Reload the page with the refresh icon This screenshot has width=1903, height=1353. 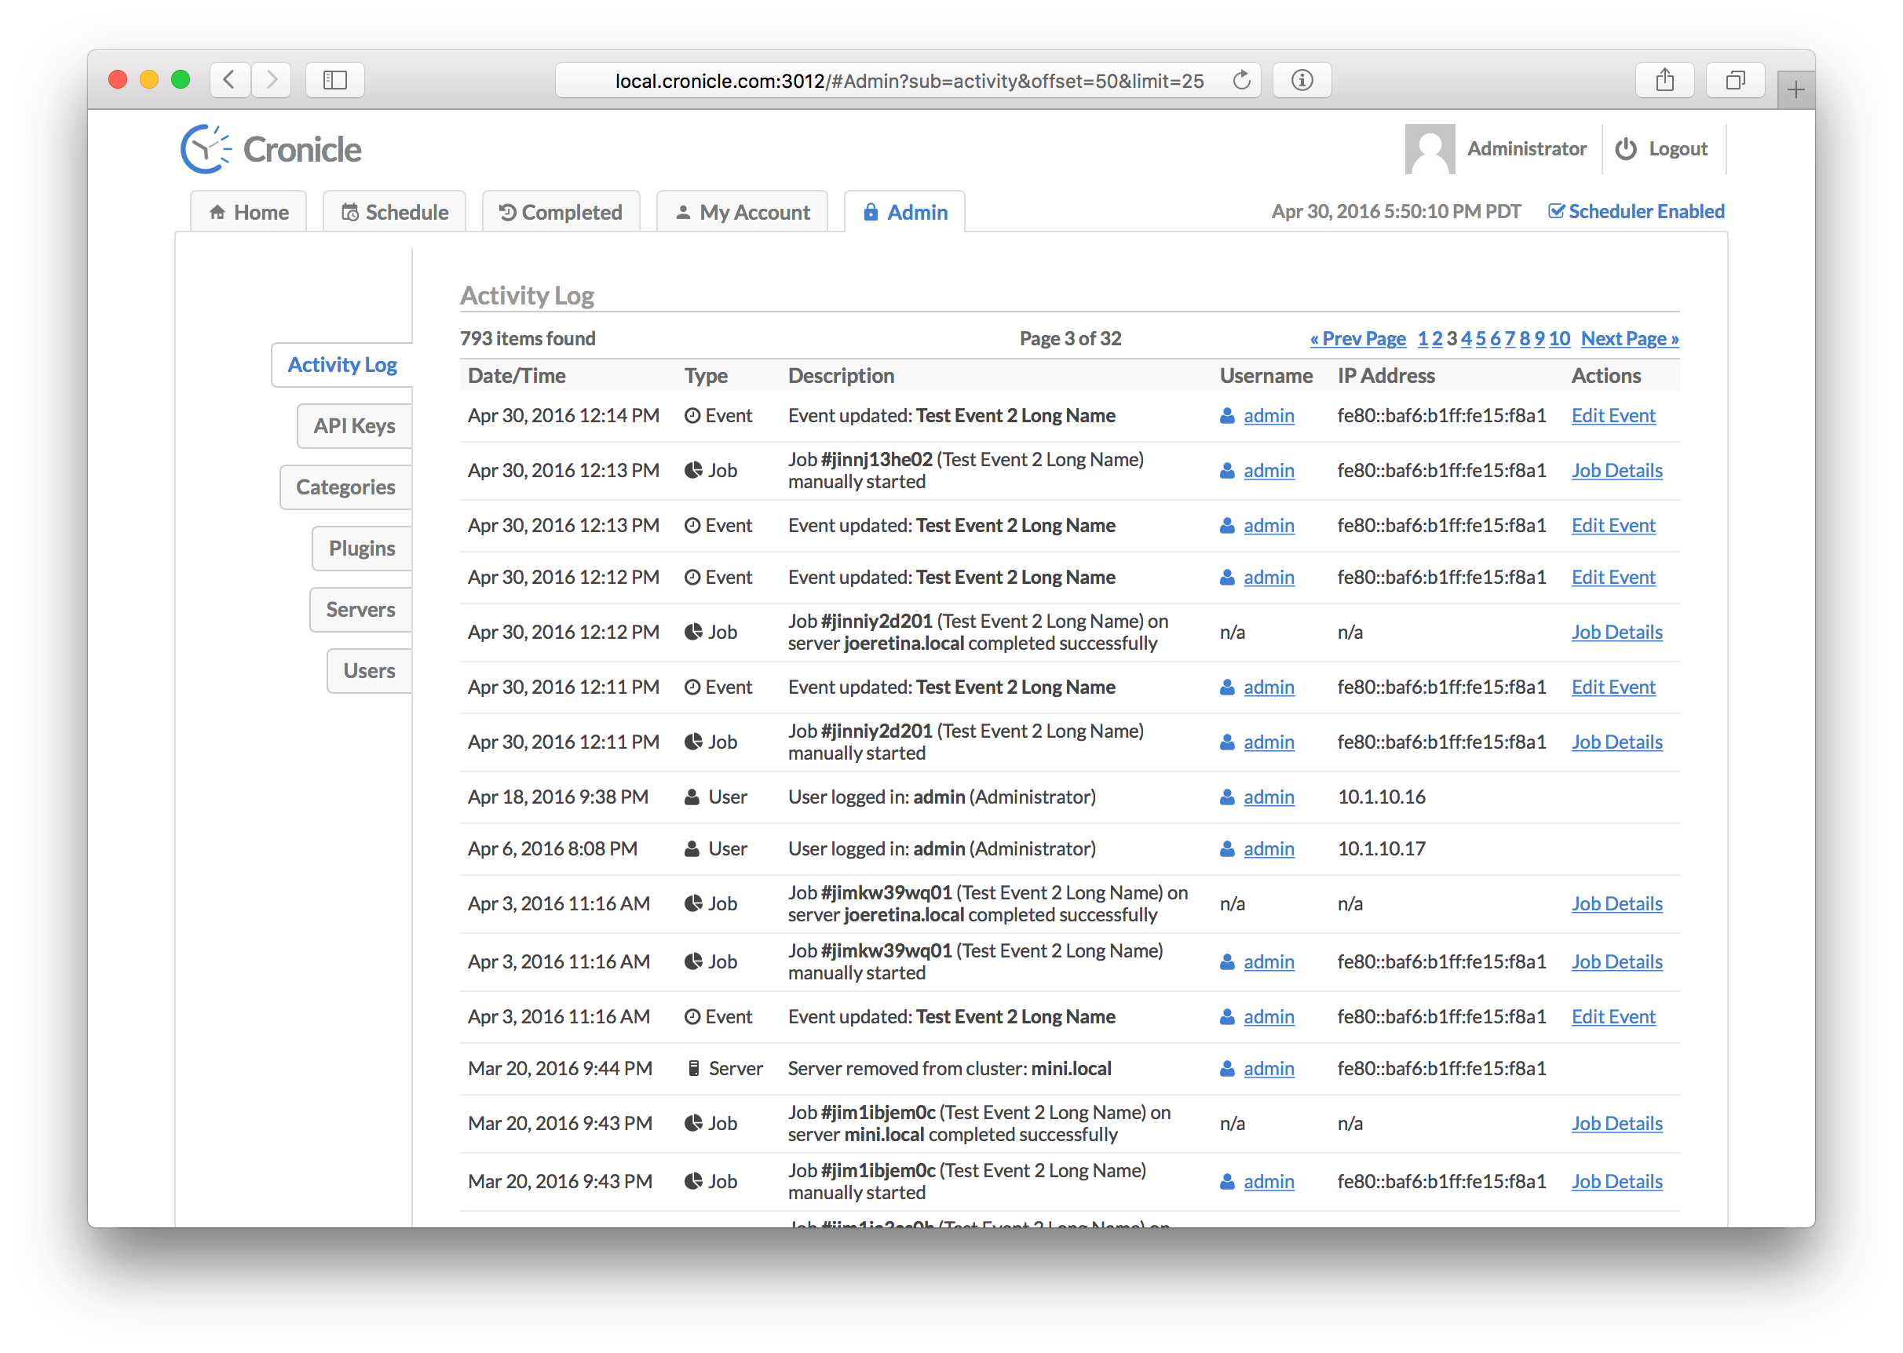click(x=1241, y=81)
